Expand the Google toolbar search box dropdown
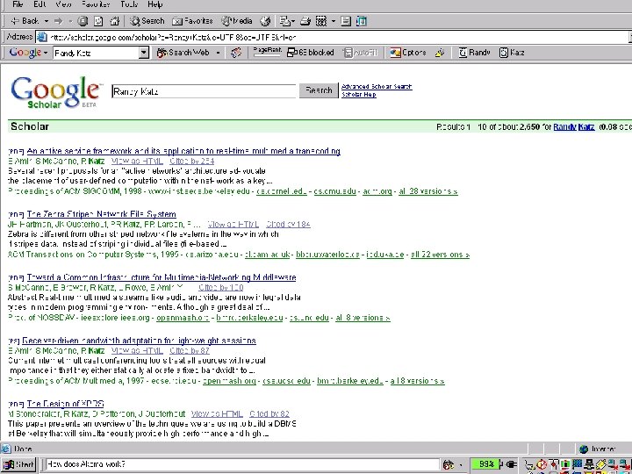Screen dimensions: 632x474 click(x=144, y=53)
